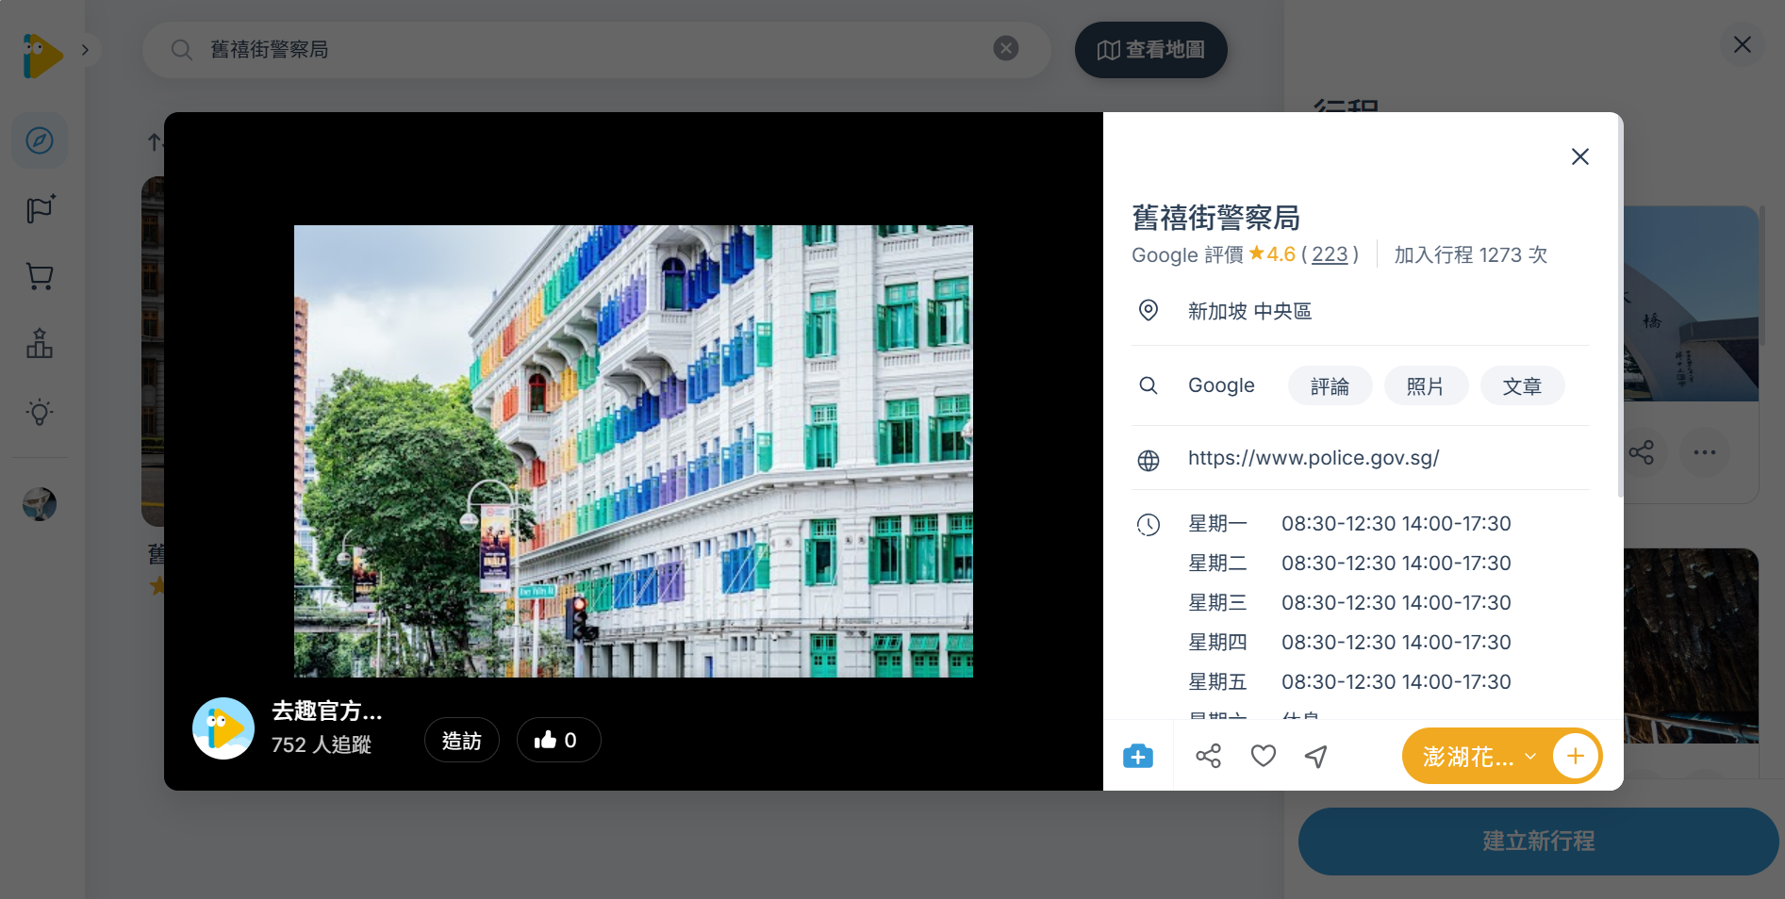Screen dimensions: 1785x899
Task: Close the right itinerary panel
Action: [1743, 44]
